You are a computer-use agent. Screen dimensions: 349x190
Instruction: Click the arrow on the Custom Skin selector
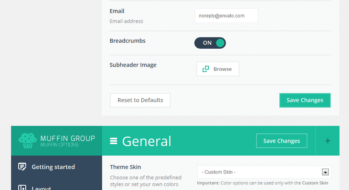click(x=325, y=172)
